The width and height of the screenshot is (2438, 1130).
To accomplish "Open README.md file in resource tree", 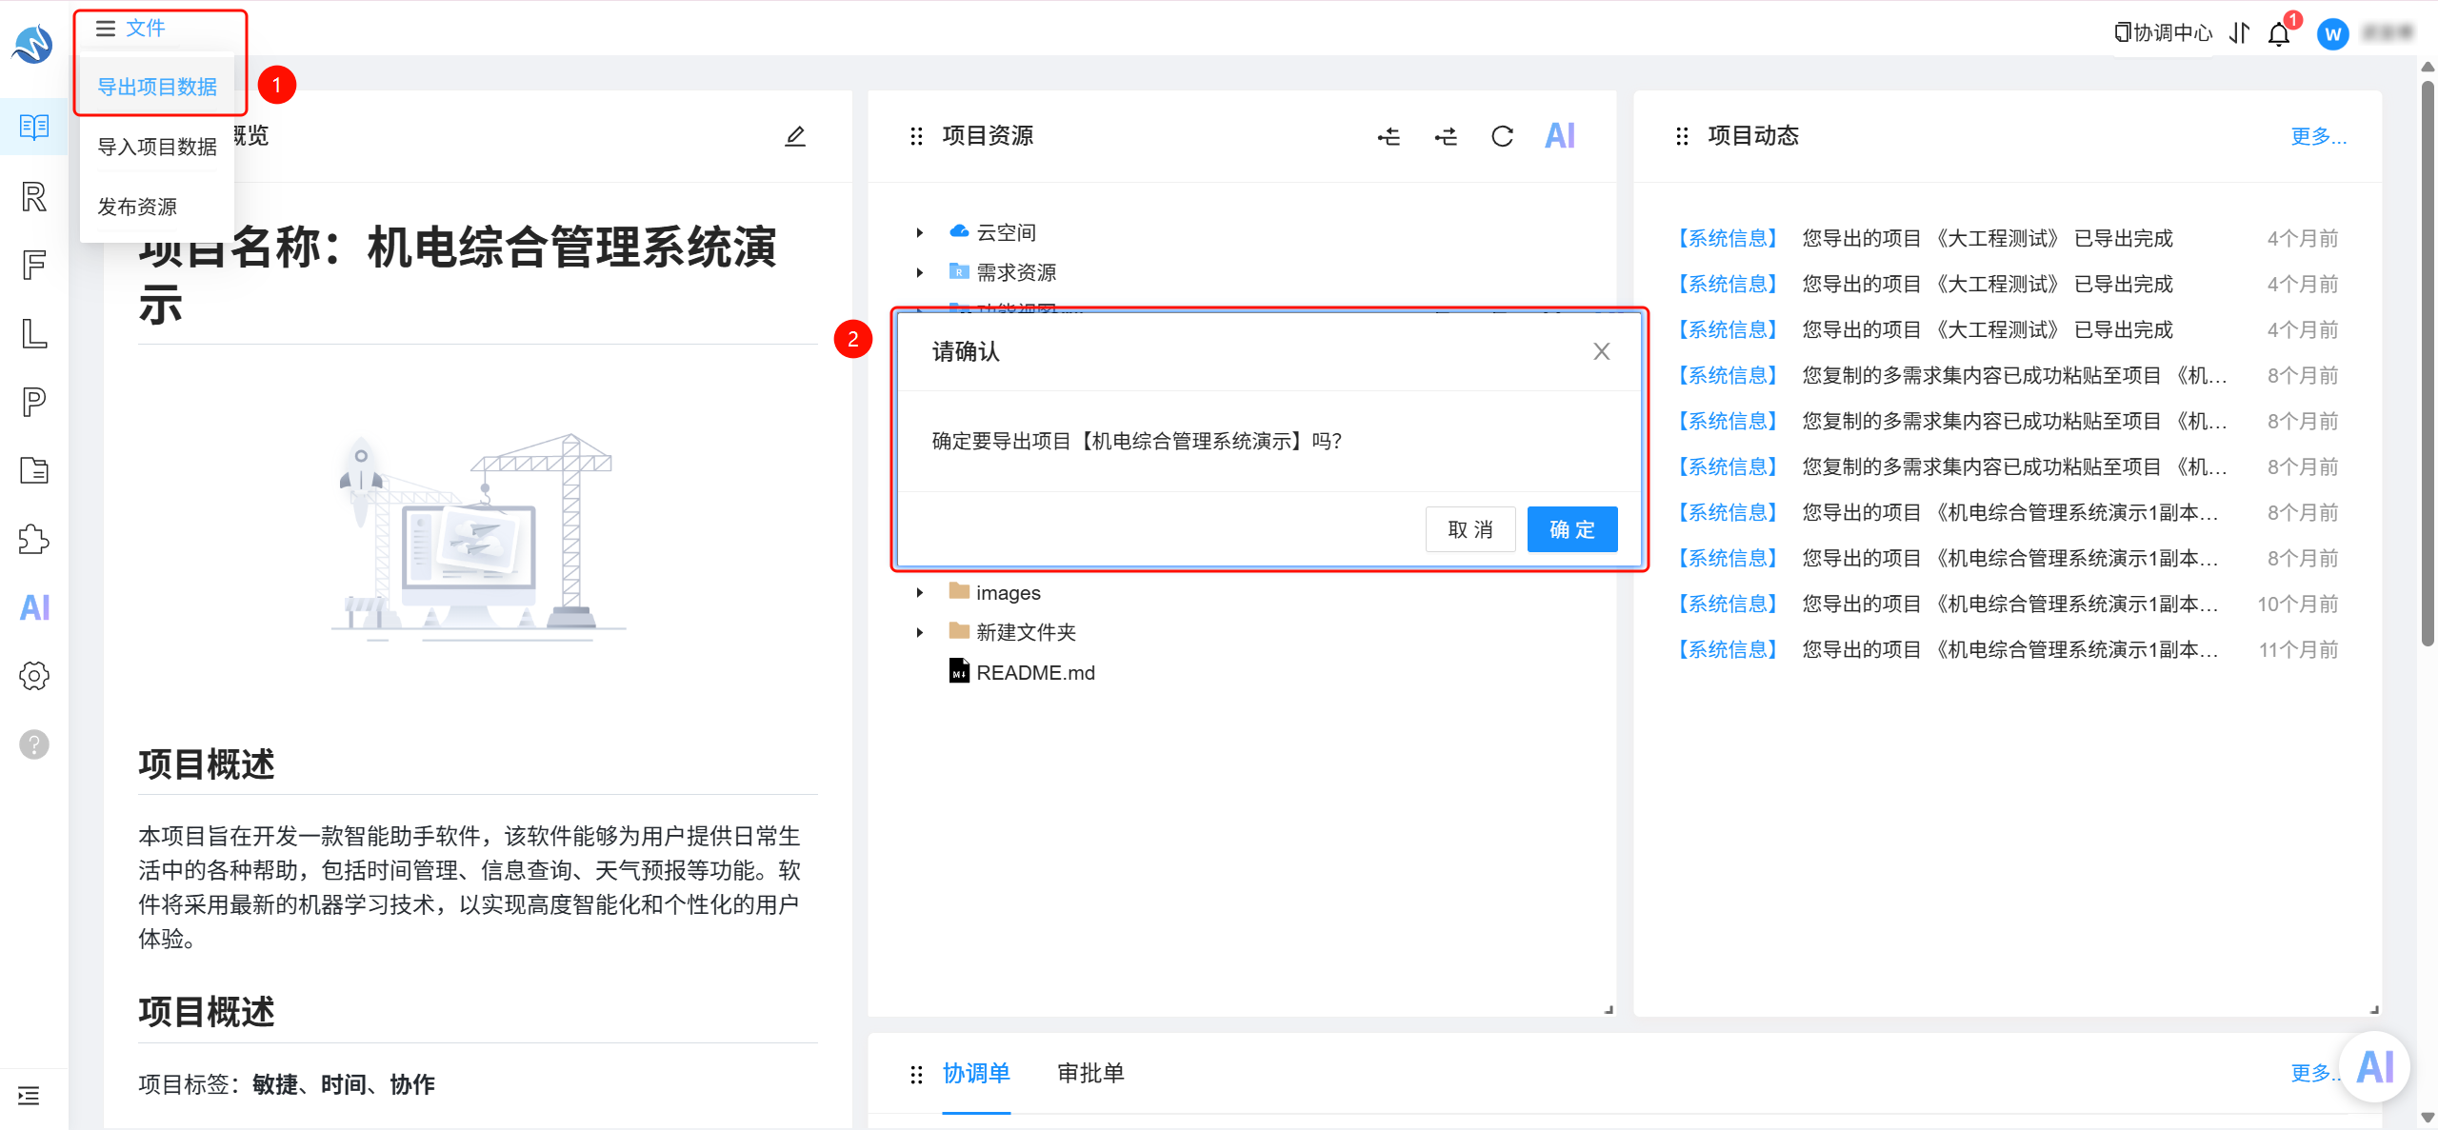I will 1035,672.
